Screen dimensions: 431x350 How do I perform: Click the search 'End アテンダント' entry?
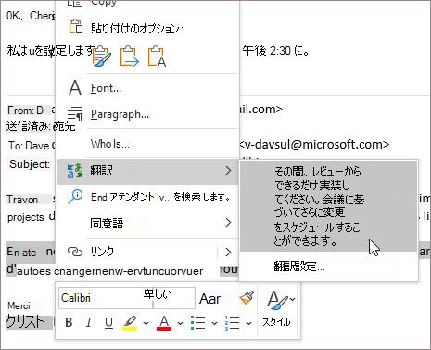point(147,197)
